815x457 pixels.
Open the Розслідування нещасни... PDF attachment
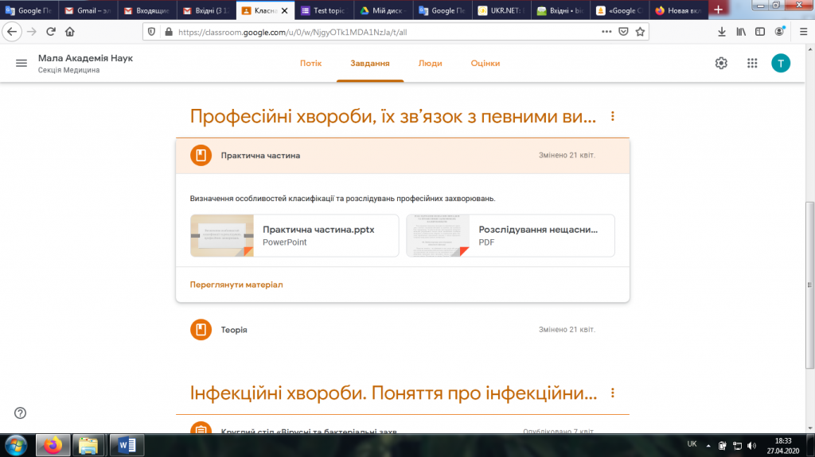(x=510, y=236)
